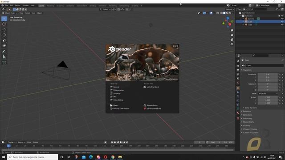The width and height of the screenshot is (285, 160).
Task: Open rotation Mode XYZ Euler dropdown
Action: pos(268,94)
